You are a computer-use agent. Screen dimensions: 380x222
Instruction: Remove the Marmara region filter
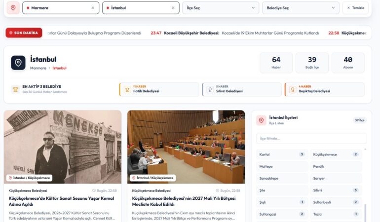pyautogui.click(x=93, y=8)
